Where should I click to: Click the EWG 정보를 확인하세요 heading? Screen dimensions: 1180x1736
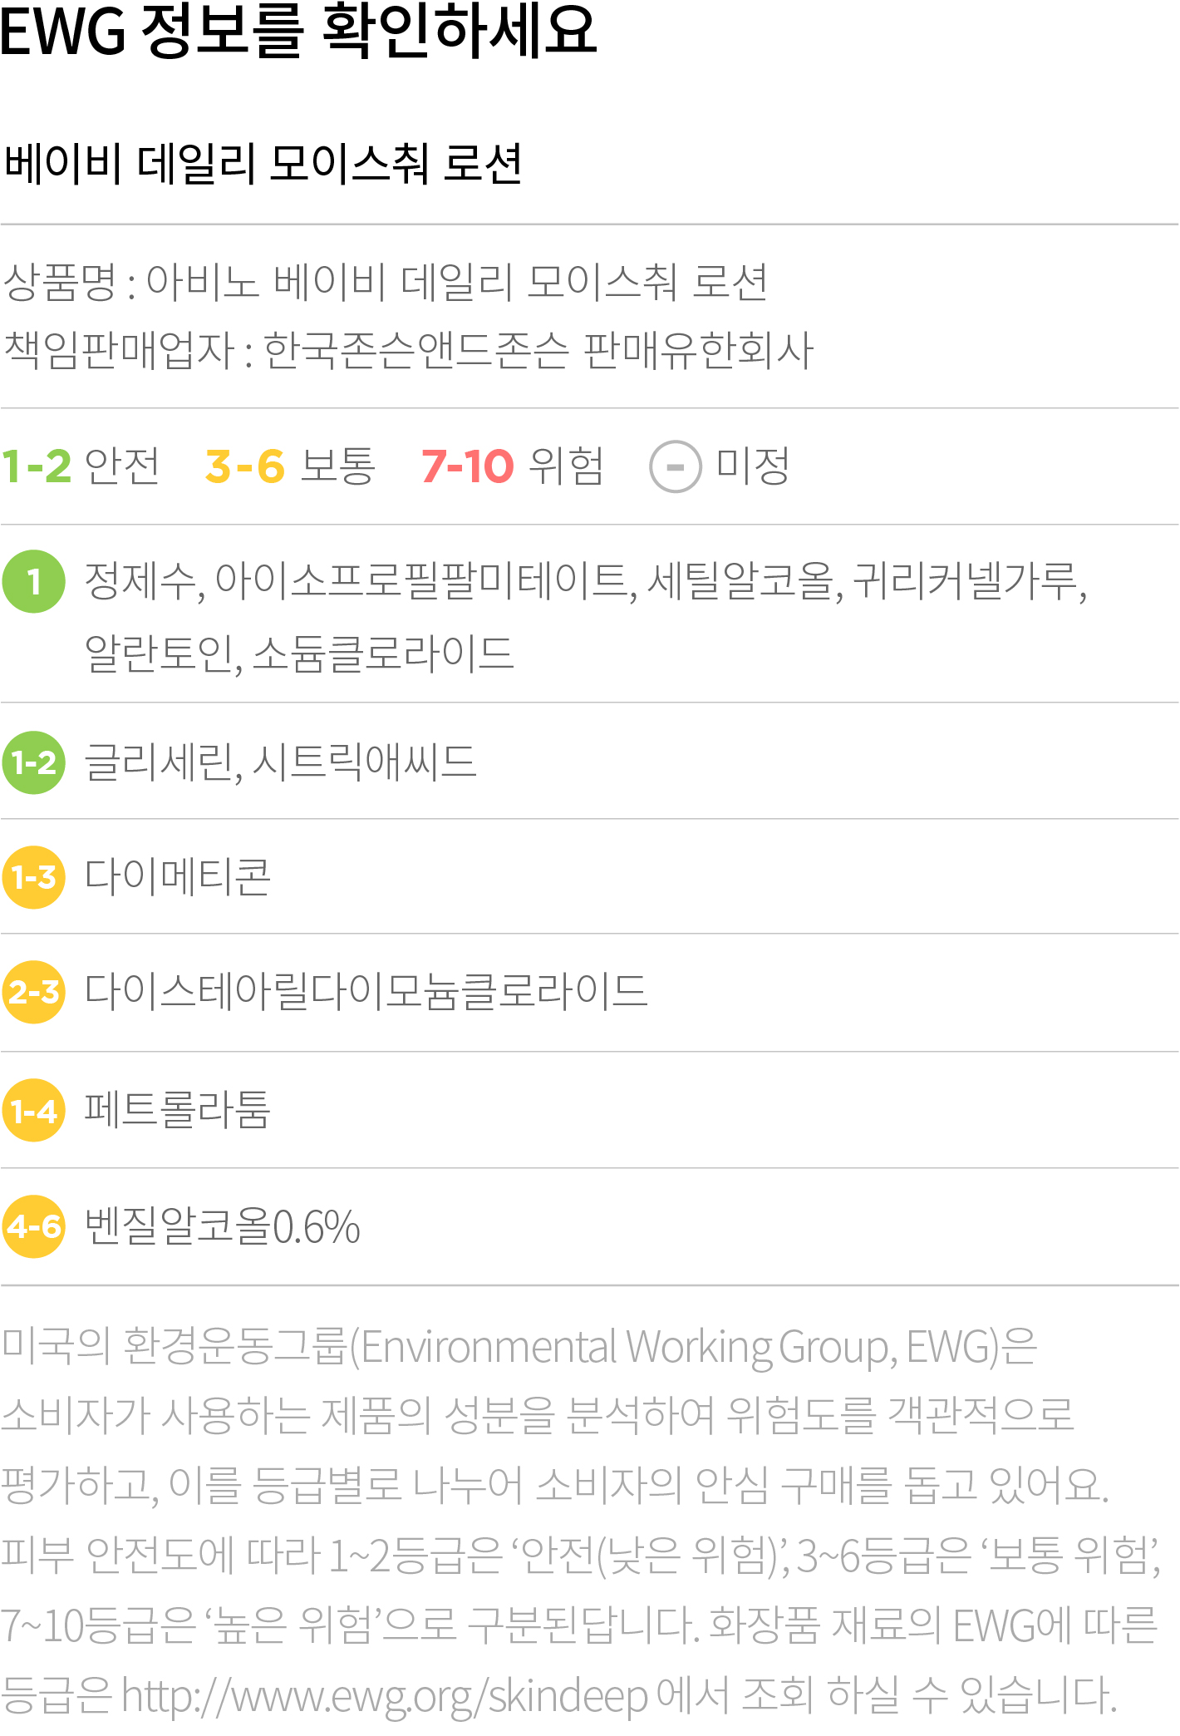tap(299, 32)
